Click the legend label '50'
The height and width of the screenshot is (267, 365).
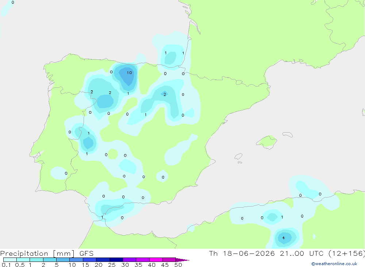178,265
